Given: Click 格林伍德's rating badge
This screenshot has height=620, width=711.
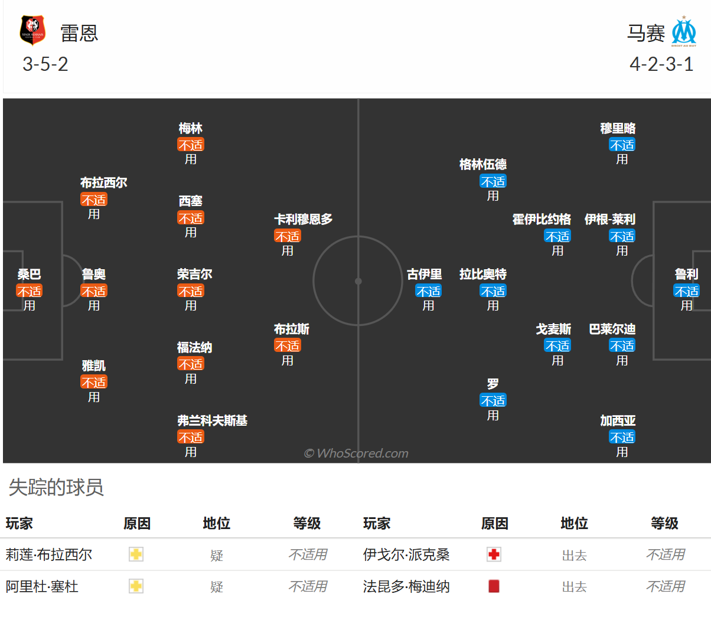Looking at the screenshot, I should click(493, 182).
